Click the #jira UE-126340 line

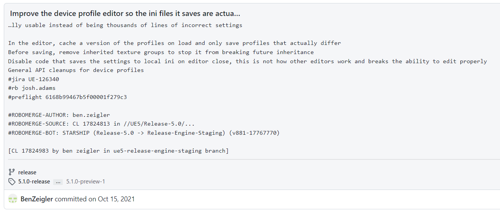[x=33, y=79]
